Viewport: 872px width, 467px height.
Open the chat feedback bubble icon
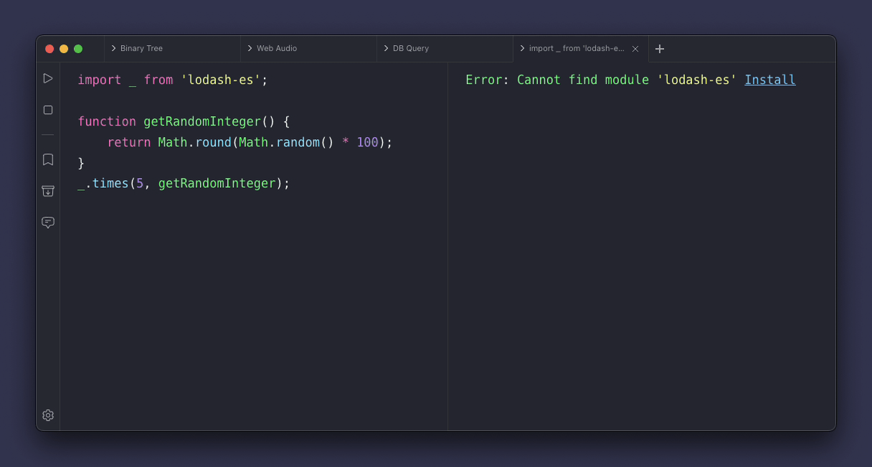pos(48,222)
